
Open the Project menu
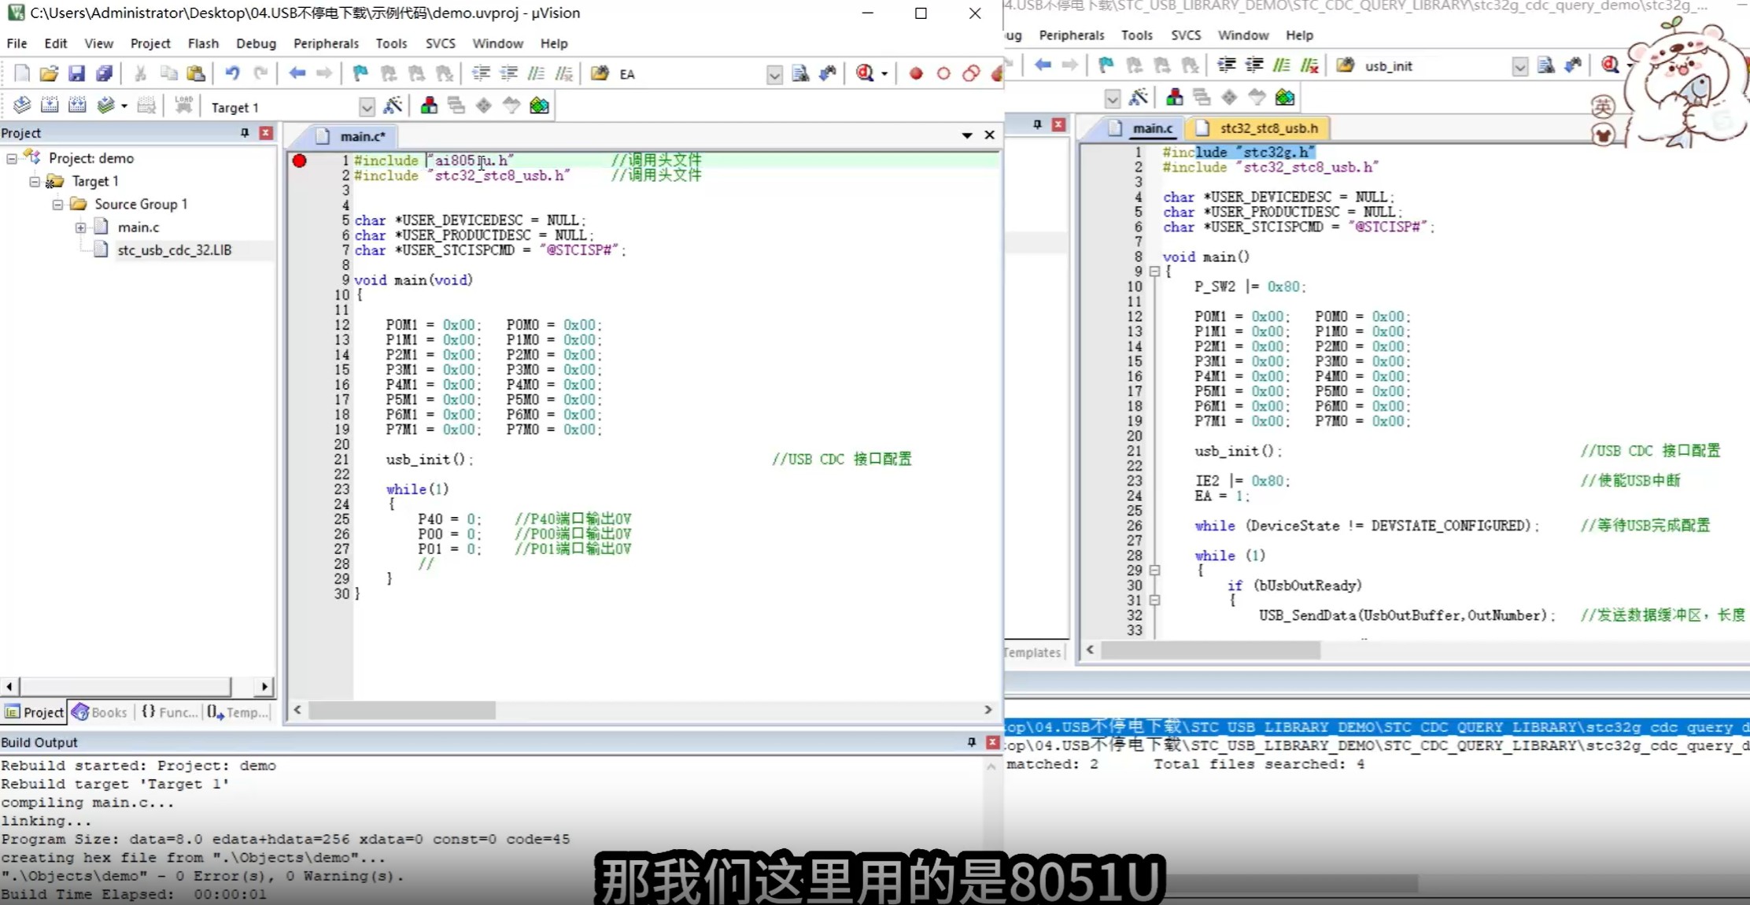point(150,43)
